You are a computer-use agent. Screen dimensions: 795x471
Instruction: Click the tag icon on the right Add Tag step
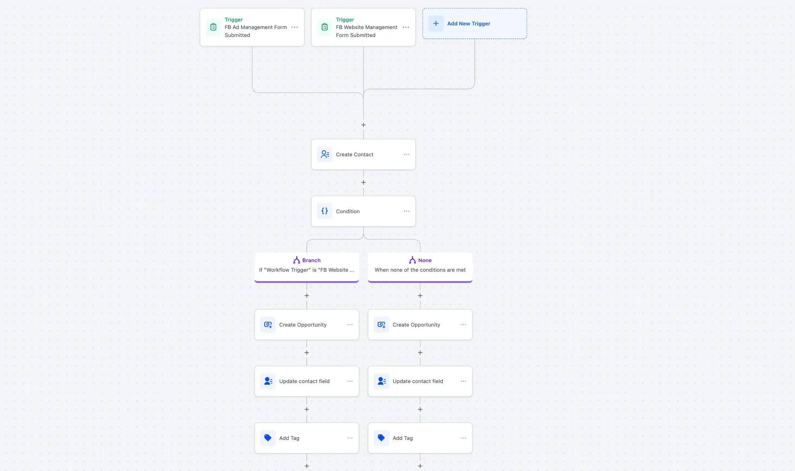(381, 438)
